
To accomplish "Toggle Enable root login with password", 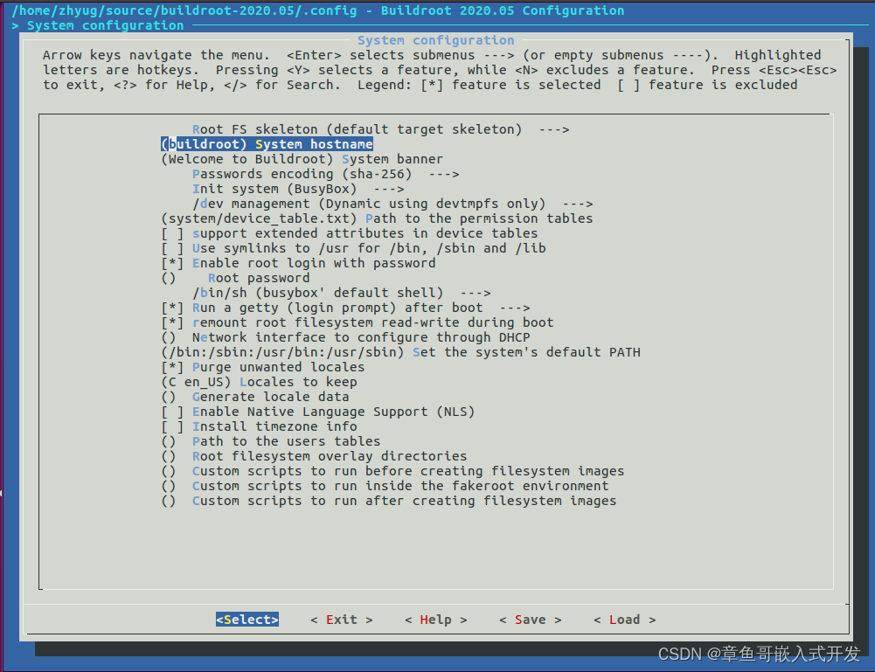I will point(298,263).
